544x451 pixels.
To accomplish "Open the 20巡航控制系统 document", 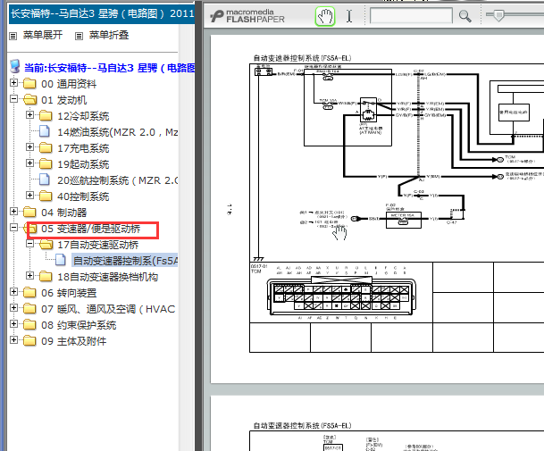I will (x=118, y=180).
